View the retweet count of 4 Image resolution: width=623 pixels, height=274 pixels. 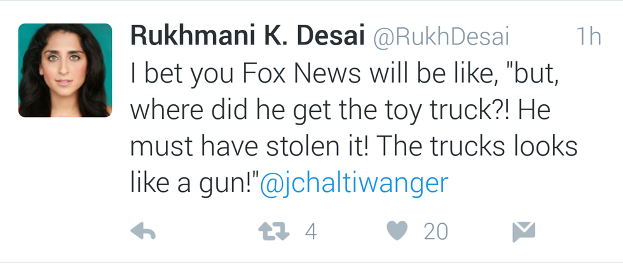click(x=310, y=233)
